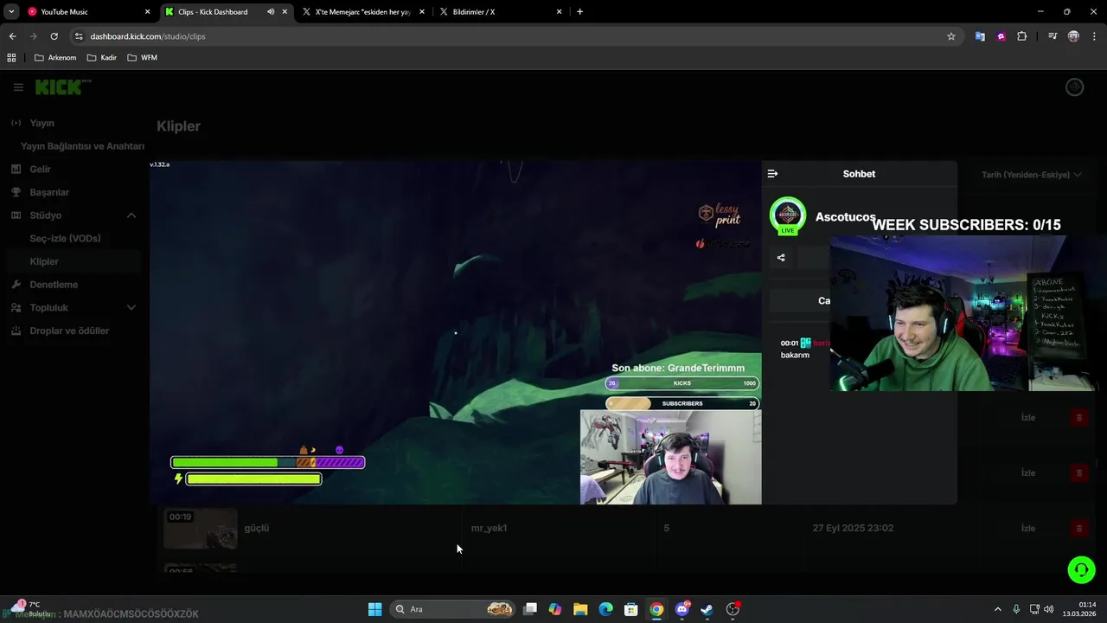
Task: Click the microphone tray icon
Action: pos(1016,609)
